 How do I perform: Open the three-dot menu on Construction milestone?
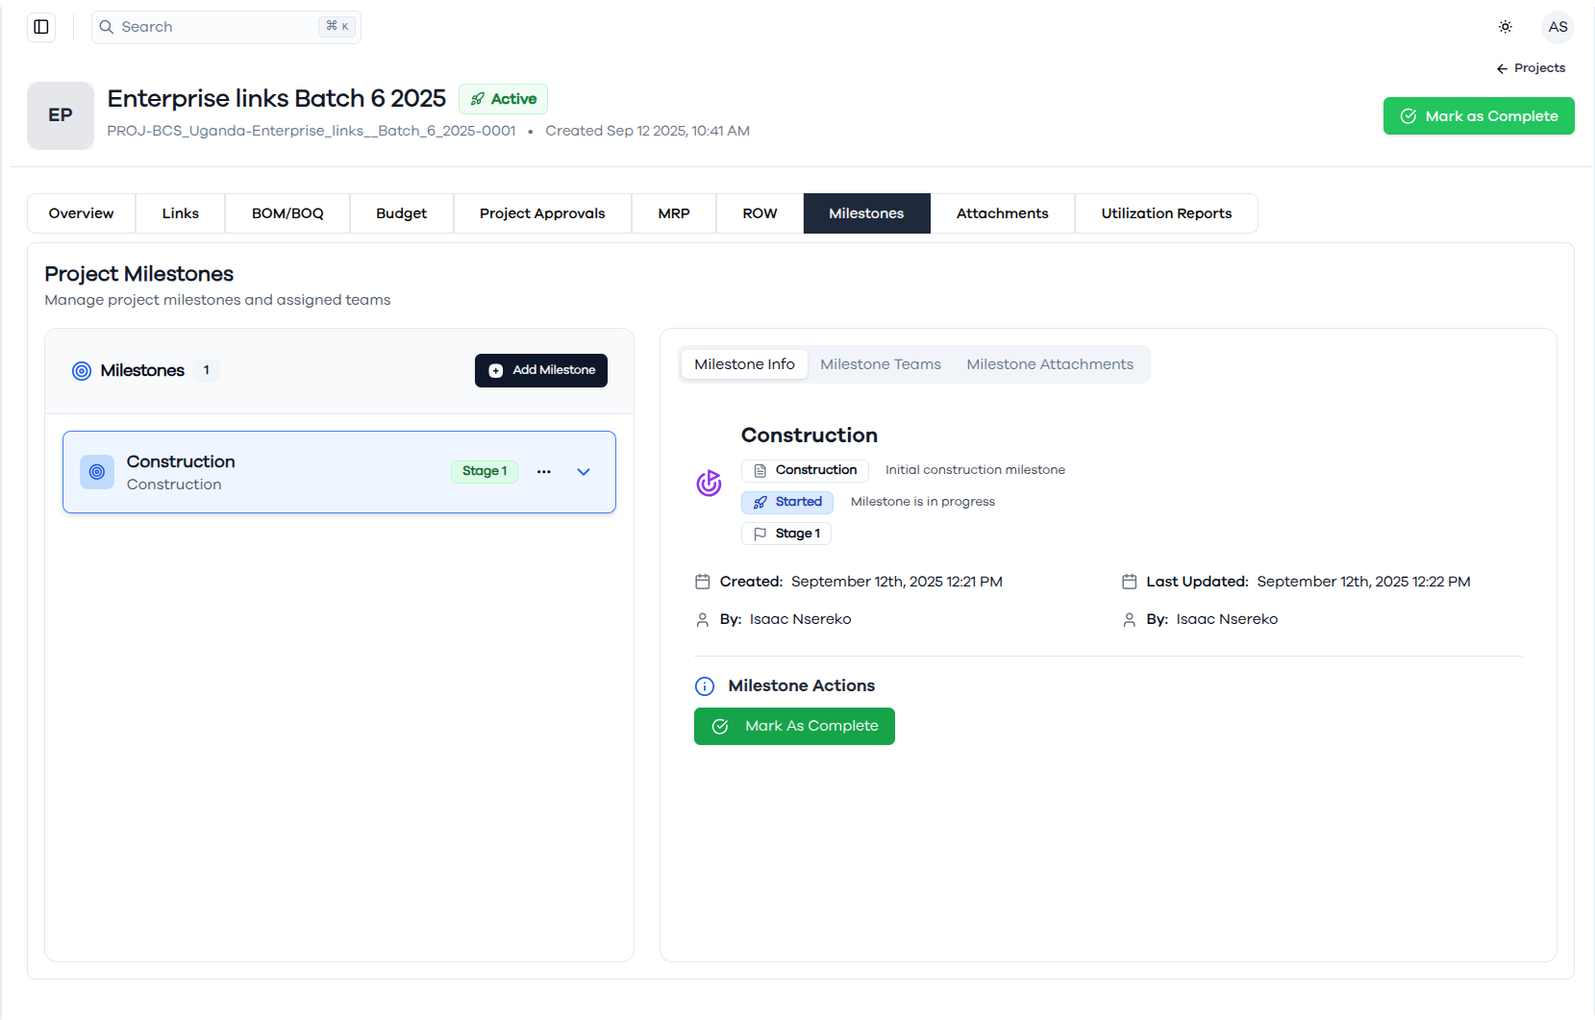(x=544, y=472)
